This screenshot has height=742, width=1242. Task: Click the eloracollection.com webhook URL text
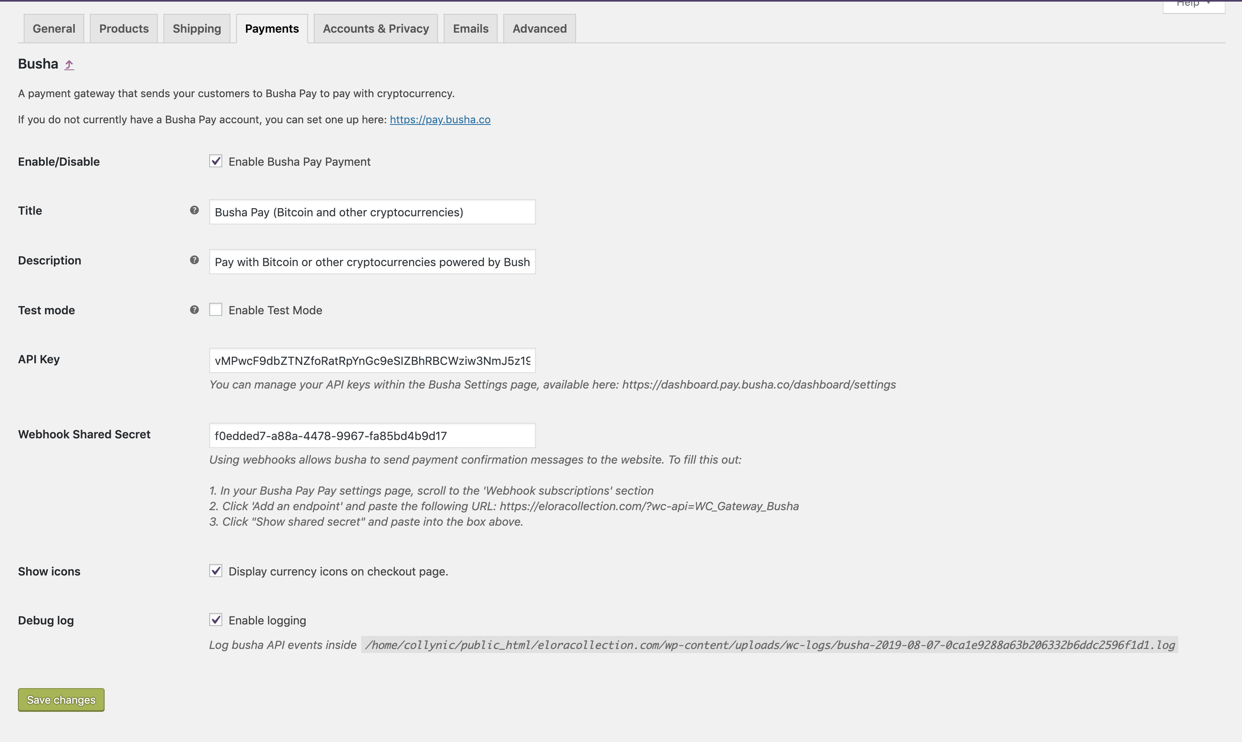[649, 506]
